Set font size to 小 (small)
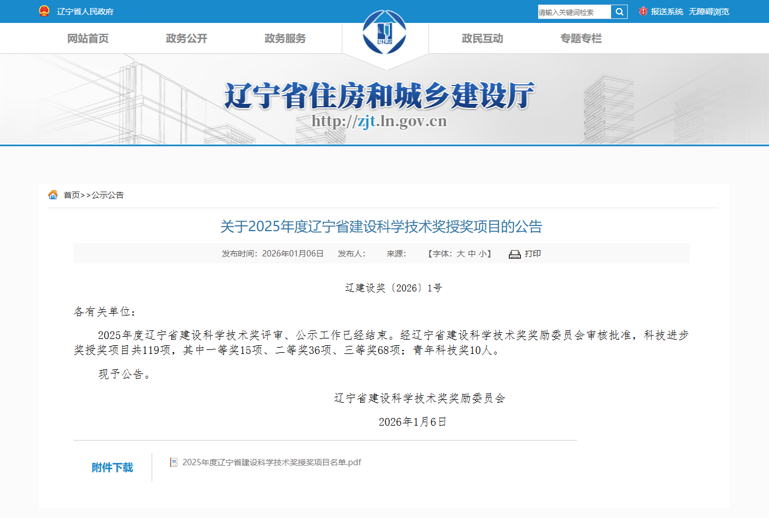 click(x=482, y=254)
